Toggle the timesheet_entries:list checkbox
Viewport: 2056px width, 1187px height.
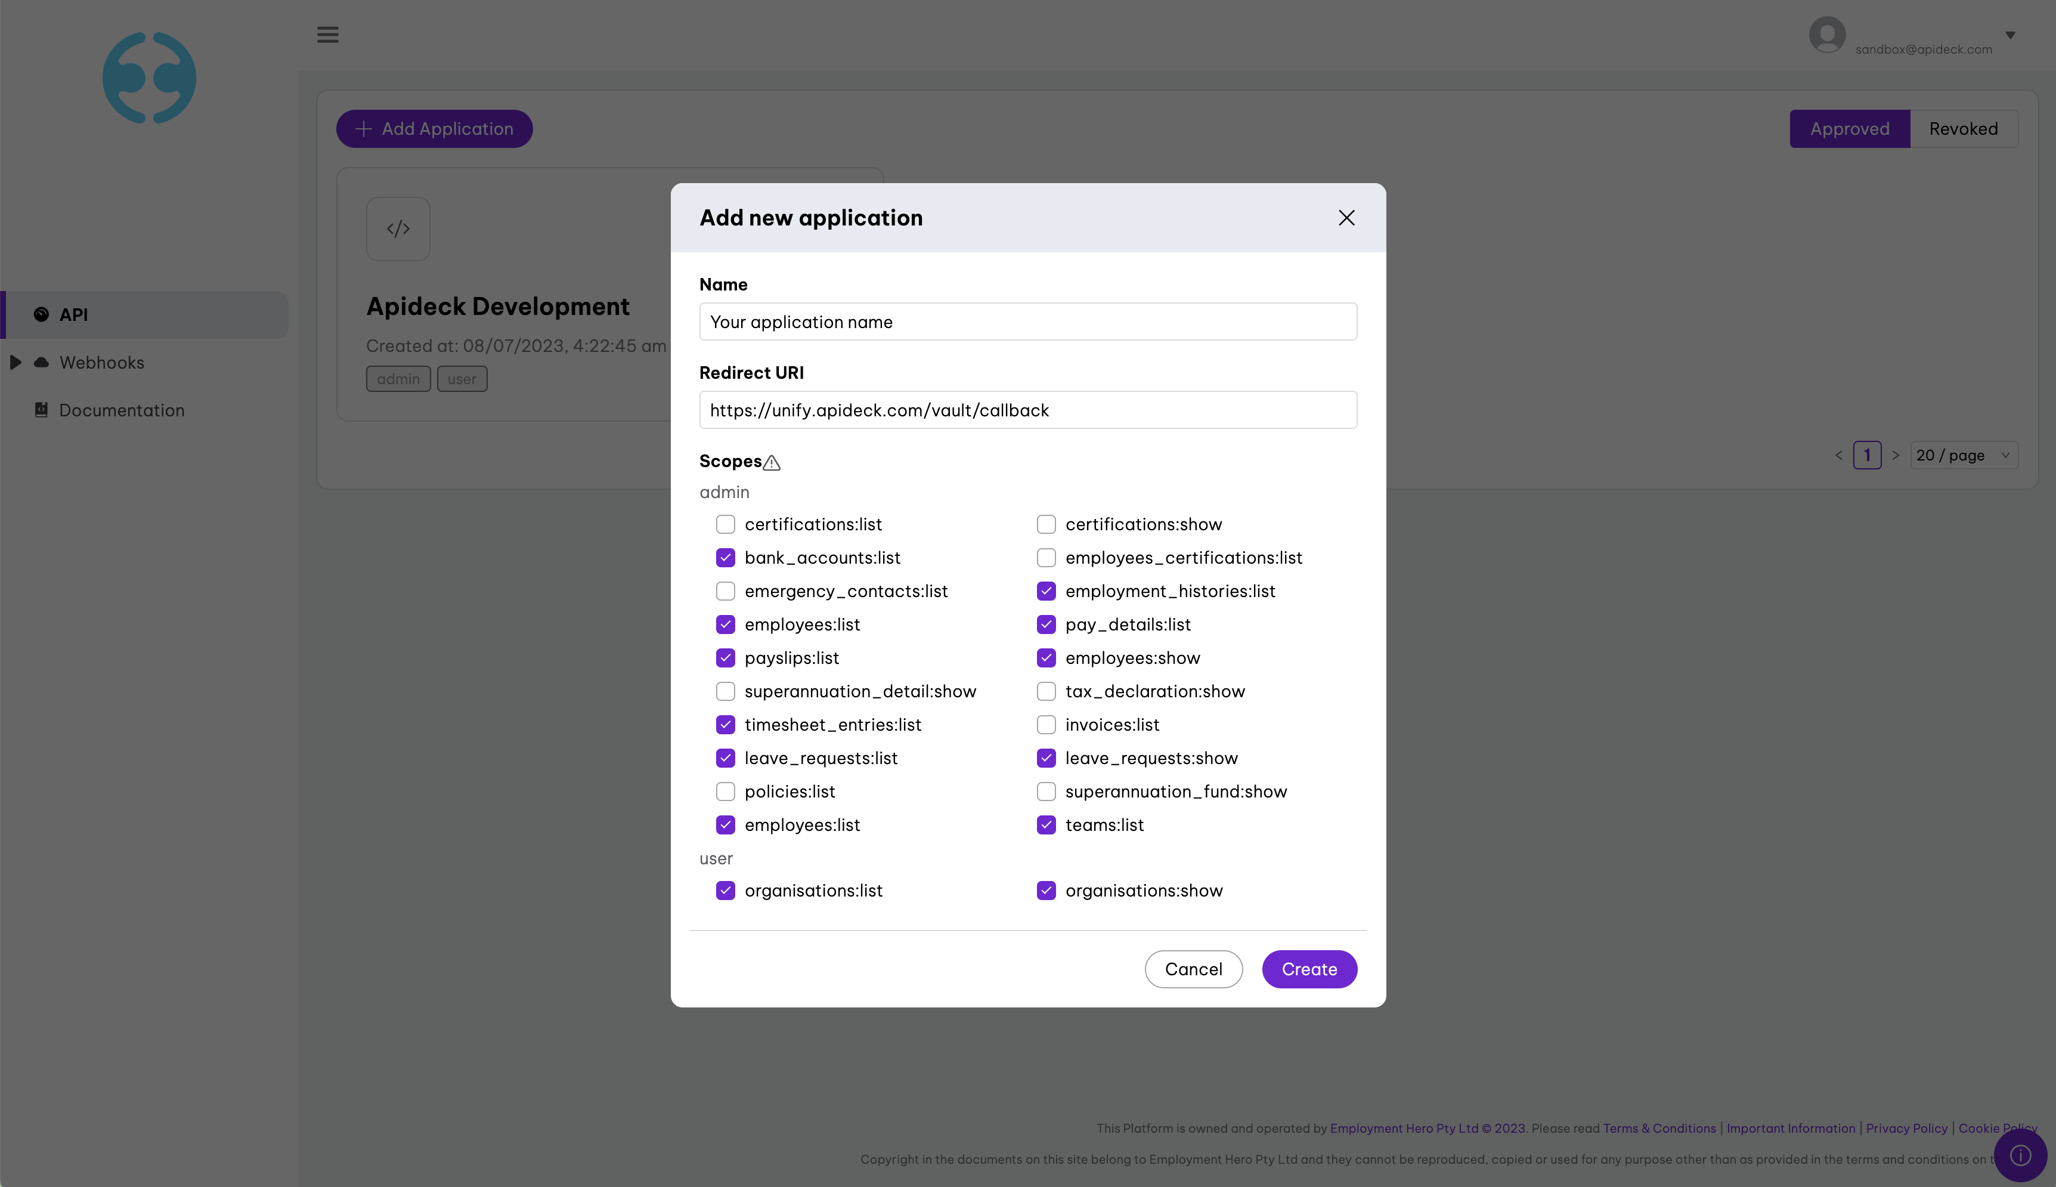(724, 725)
